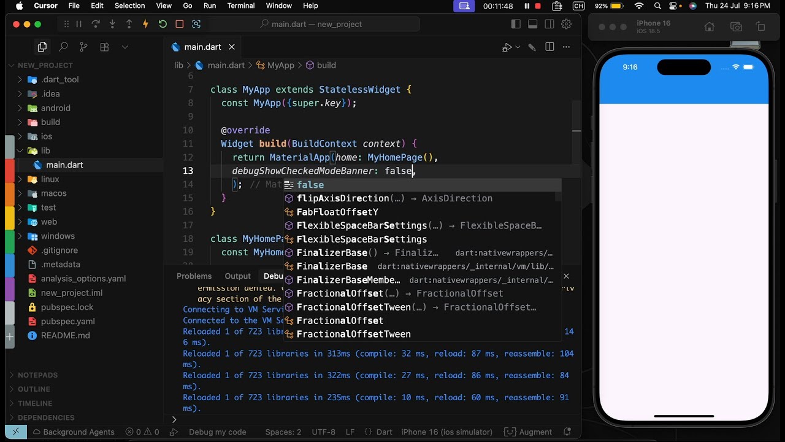Open analysis_options.yaml file
Screen dimensions: 785x442
pos(83,279)
